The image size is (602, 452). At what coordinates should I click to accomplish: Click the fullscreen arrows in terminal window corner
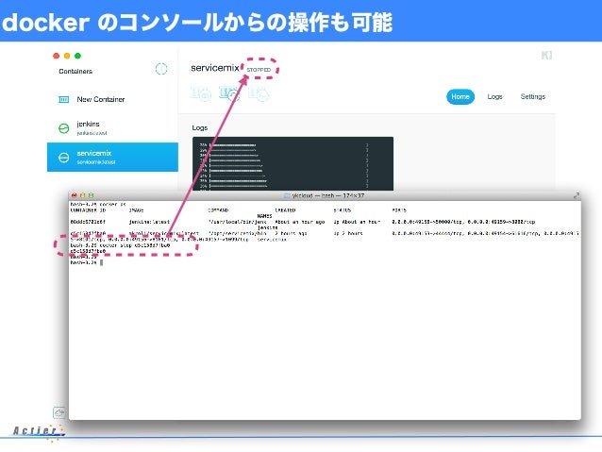tap(577, 195)
